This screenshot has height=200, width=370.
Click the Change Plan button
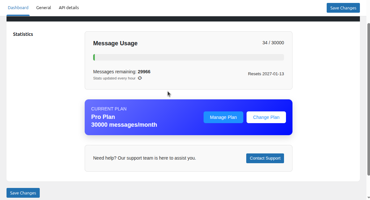pos(266,117)
